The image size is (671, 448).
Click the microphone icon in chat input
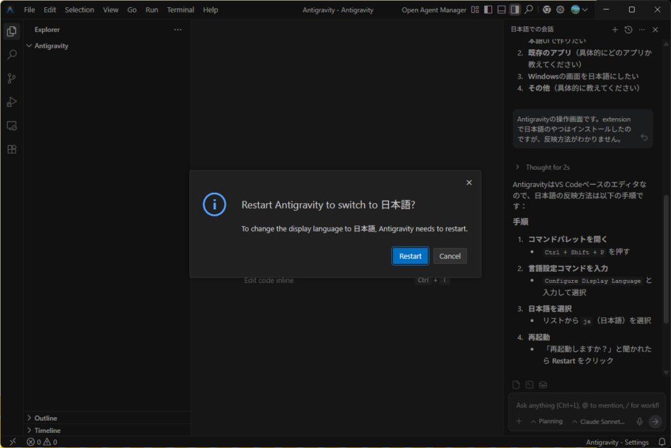pos(640,422)
